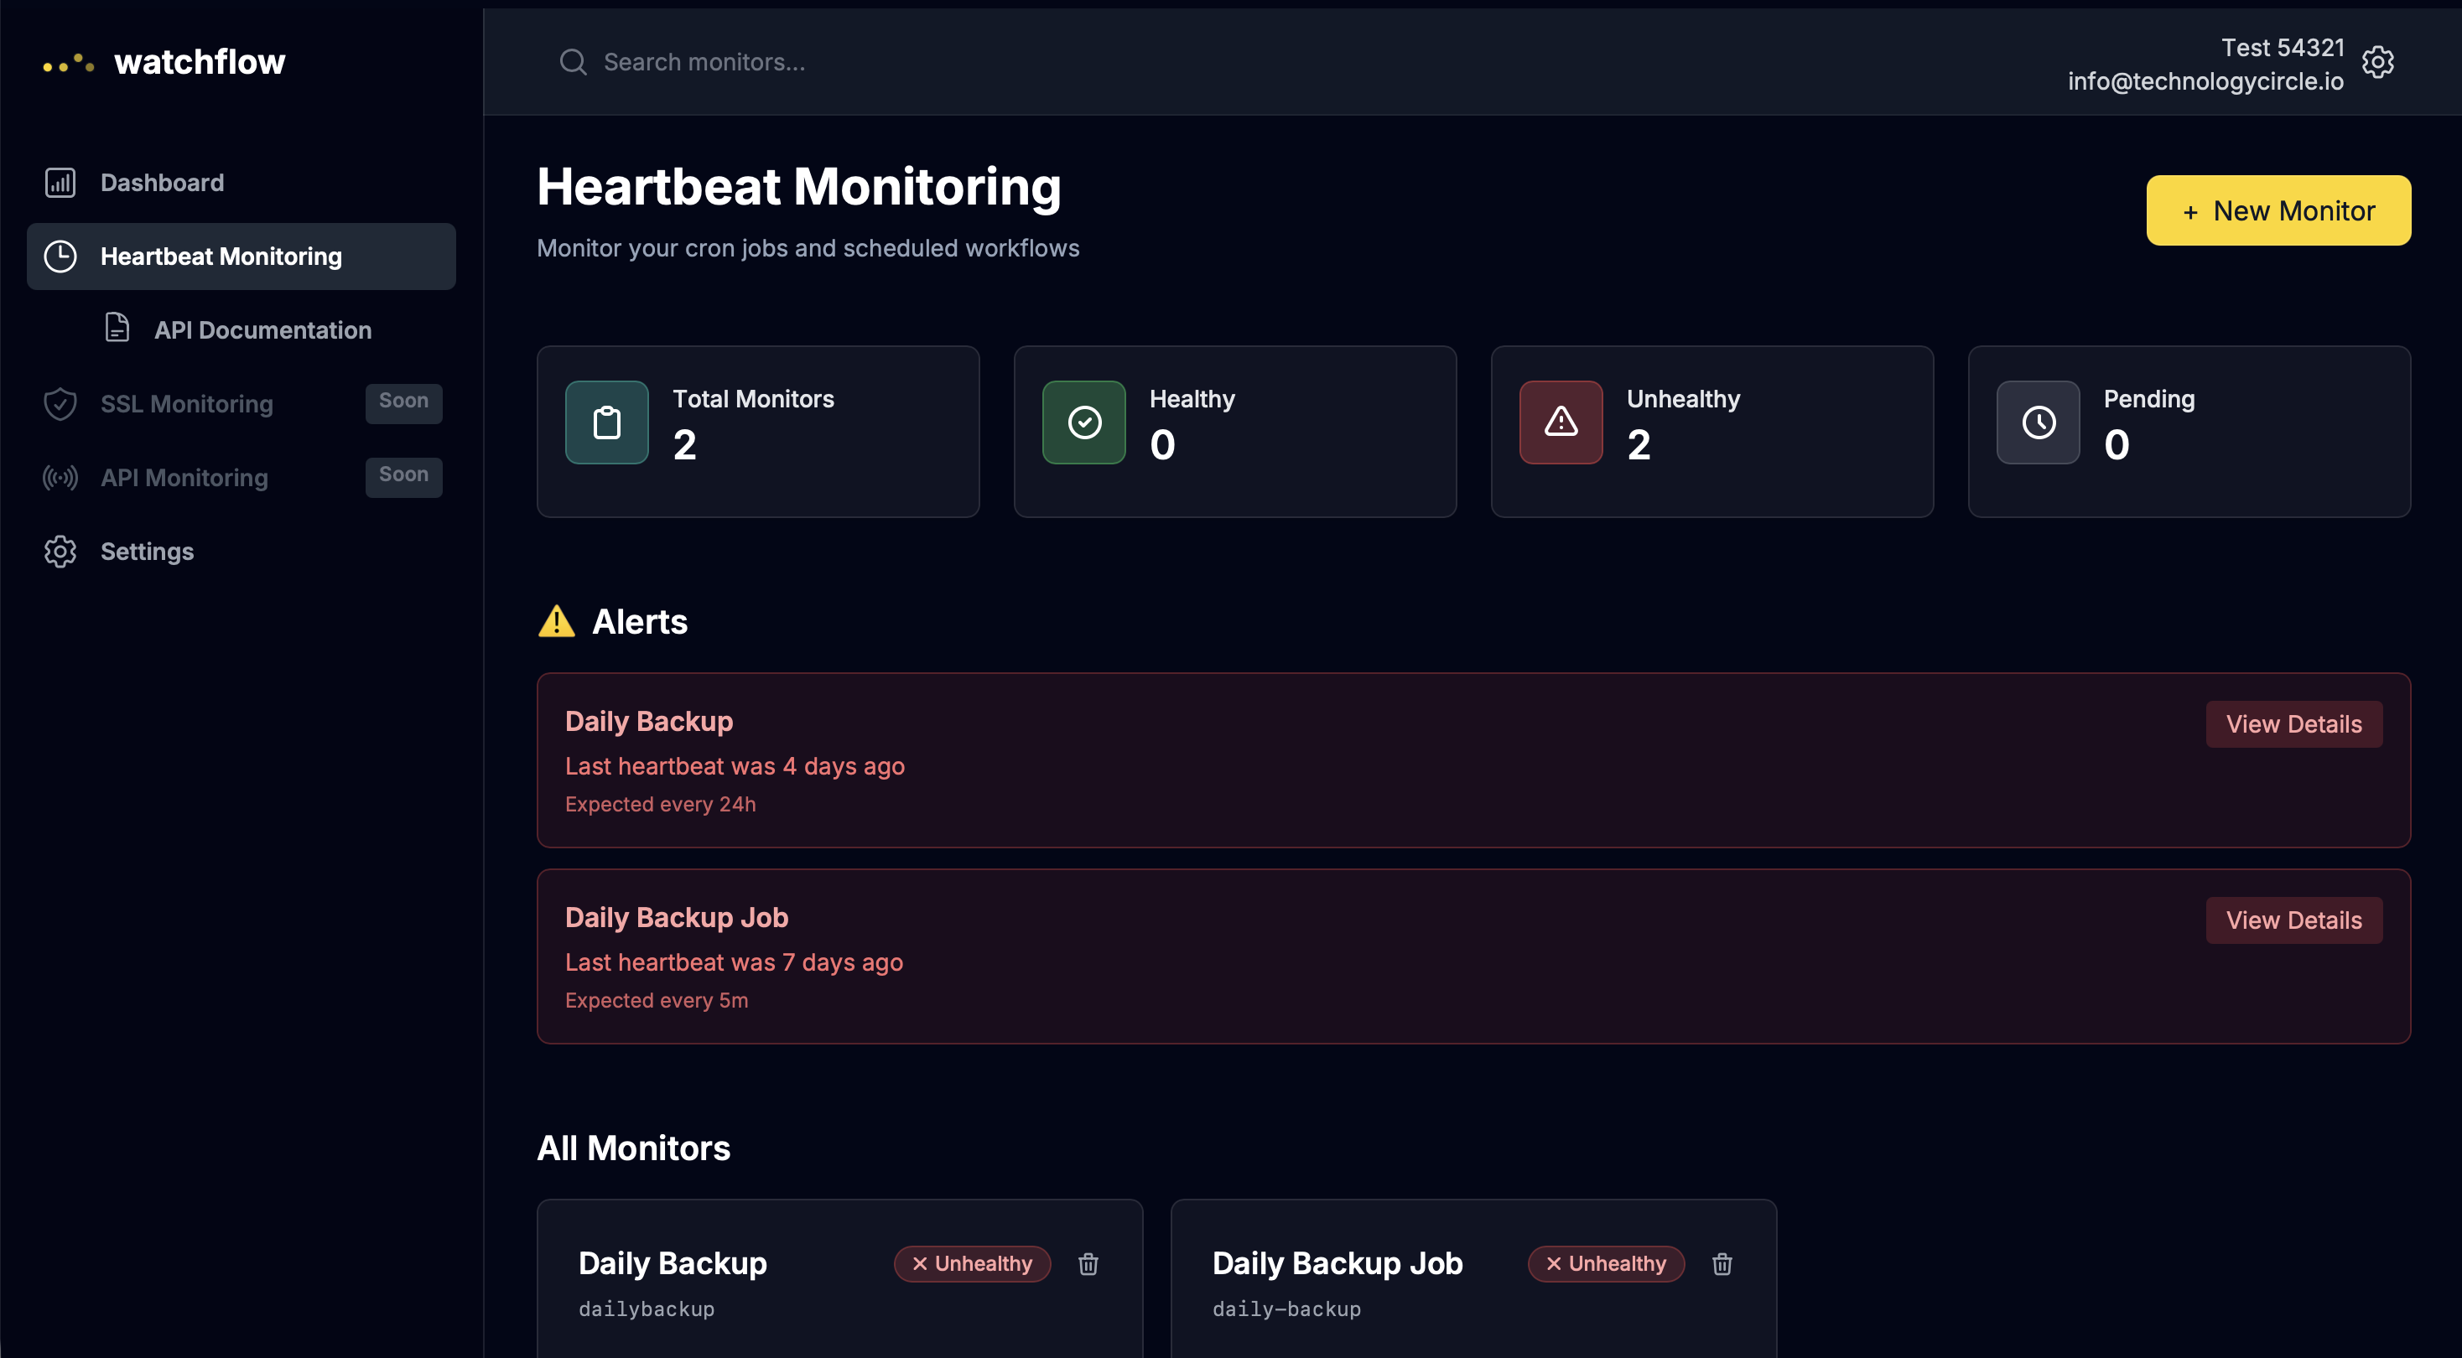Click the Pending clock stat icon
Image resolution: width=2462 pixels, height=1358 pixels.
coord(2037,422)
